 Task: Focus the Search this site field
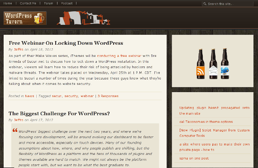(x=228, y=4)
